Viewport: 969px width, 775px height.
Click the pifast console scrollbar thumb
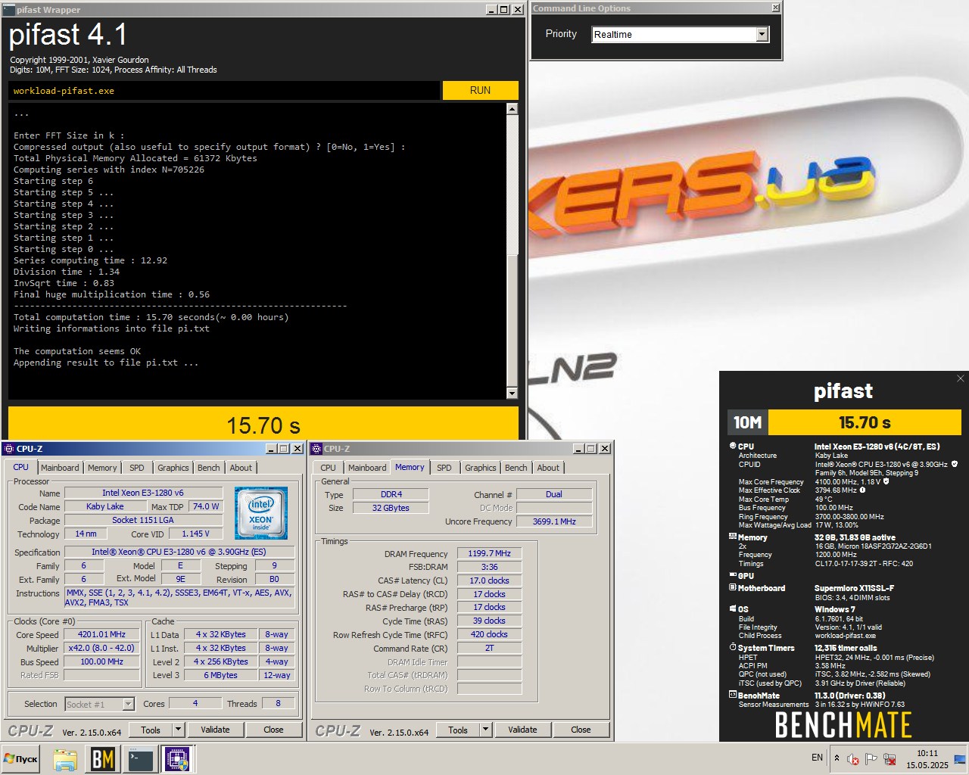(512, 320)
